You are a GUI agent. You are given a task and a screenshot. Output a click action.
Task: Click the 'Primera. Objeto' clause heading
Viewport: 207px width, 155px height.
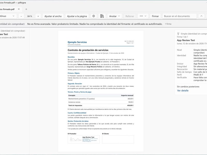[x=73, y=73]
